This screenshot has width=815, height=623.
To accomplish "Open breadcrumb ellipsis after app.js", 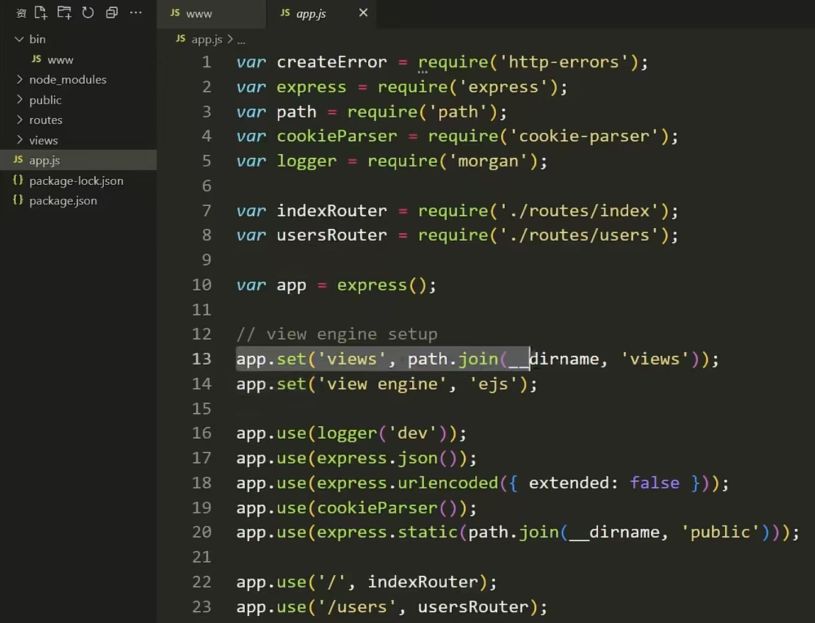I will (241, 39).
